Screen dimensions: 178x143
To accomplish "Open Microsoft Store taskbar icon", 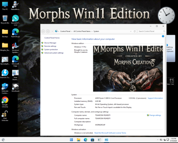I will 92,140.
